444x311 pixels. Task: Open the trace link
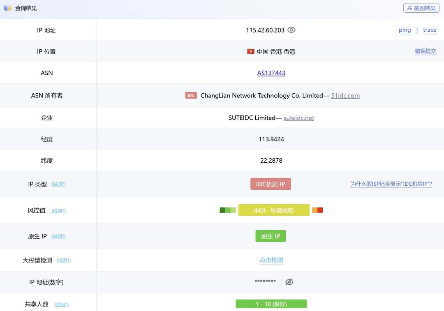430,30
